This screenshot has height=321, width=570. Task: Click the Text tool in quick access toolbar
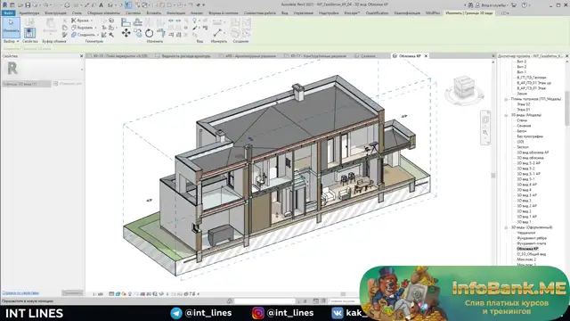point(101,4)
